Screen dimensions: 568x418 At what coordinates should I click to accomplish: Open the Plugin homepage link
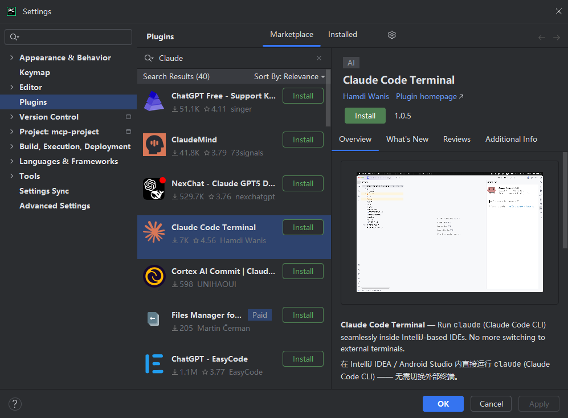click(x=429, y=96)
